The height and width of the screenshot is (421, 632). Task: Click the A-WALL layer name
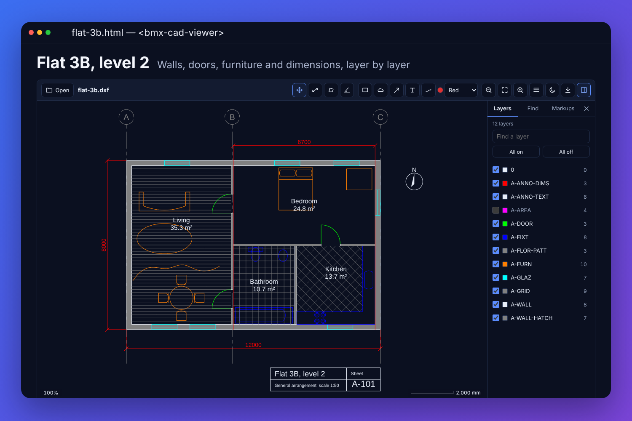pyautogui.click(x=521, y=304)
